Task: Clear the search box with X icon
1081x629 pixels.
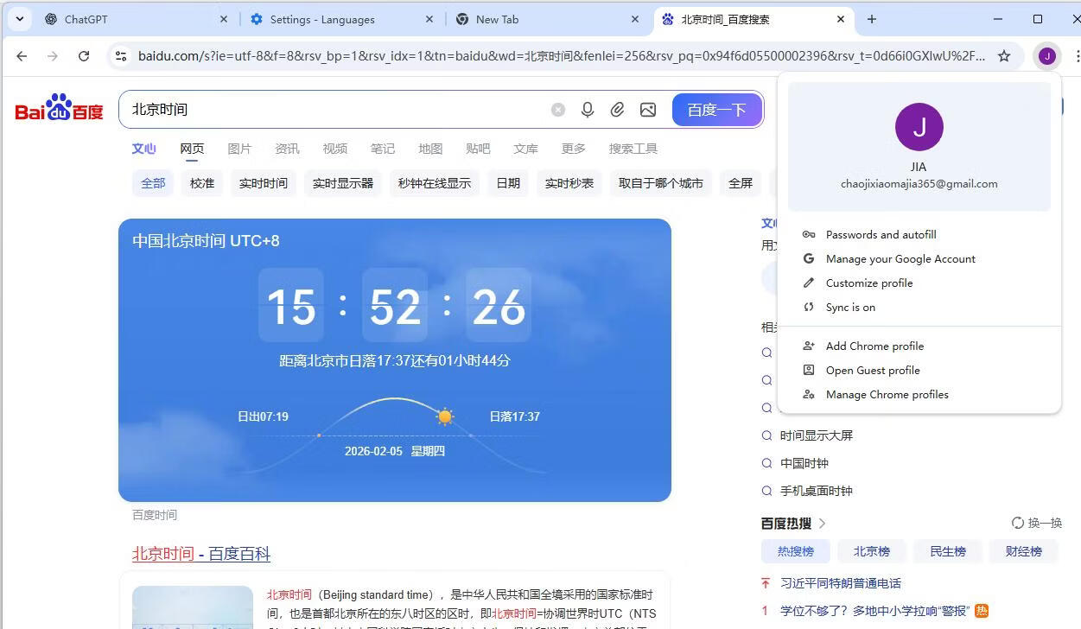Action: click(558, 110)
